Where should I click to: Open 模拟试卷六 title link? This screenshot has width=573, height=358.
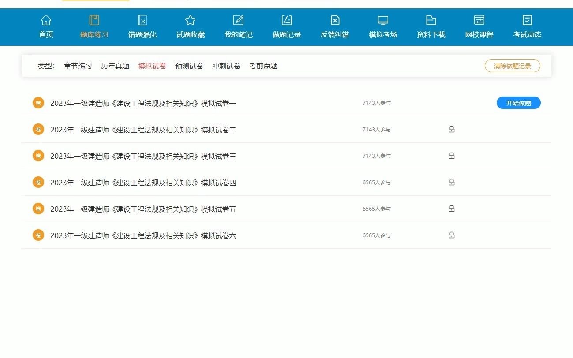[143, 236]
